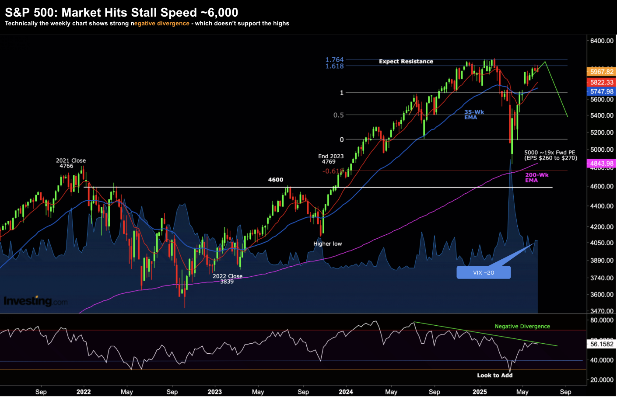Click the 6400.00 price axis label
Image resolution: width=617 pixels, height=397 pixels.
tap(602, 41)
